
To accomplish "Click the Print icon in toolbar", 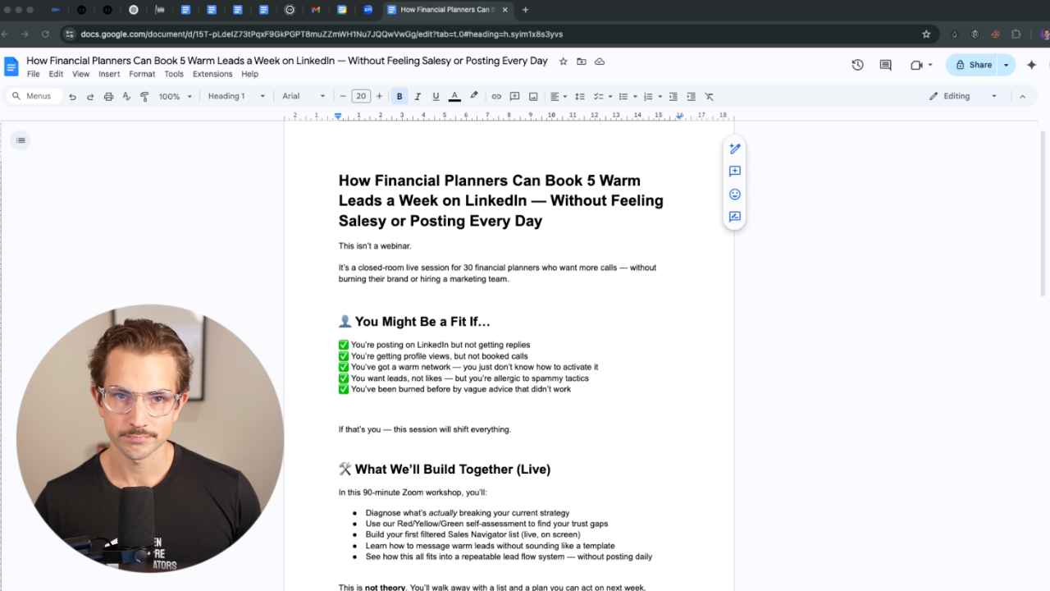I will point(108,96).
